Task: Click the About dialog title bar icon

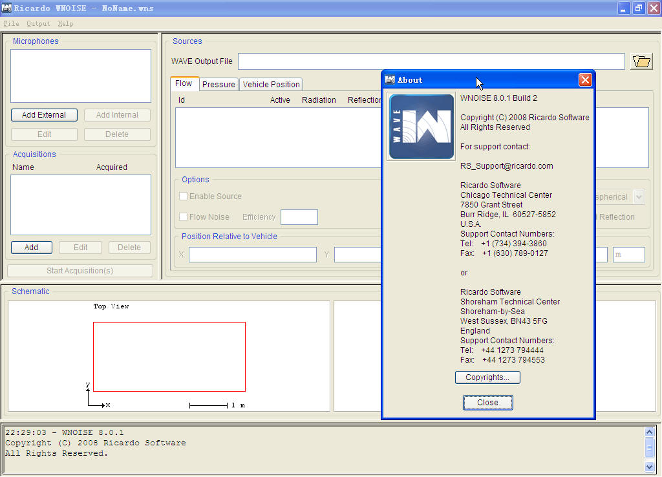Action: click(390, 79)
